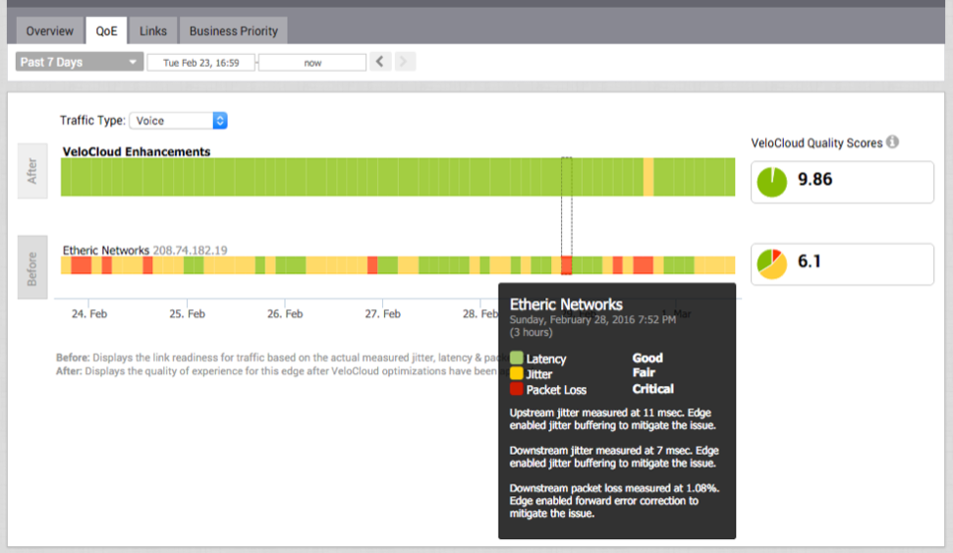This screenshot has width=953, height=553.
Task: Click the red Packet Loss legend swatch
Action: point(516,389)
